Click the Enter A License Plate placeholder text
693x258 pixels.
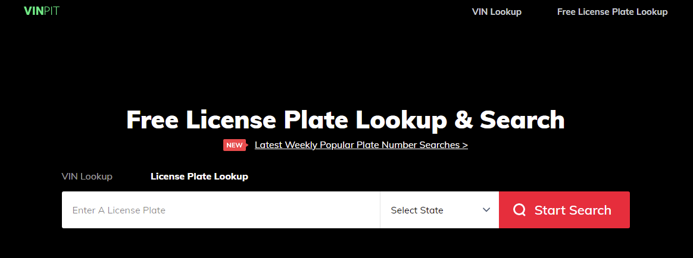[119, 210]
